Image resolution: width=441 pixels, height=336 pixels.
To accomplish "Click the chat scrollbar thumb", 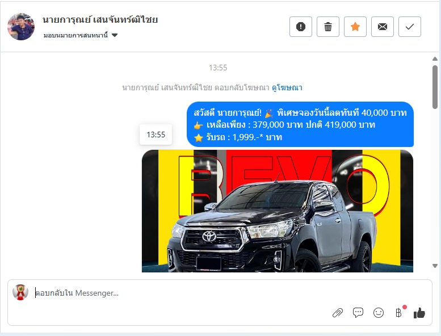I will (x=435, y=87).
